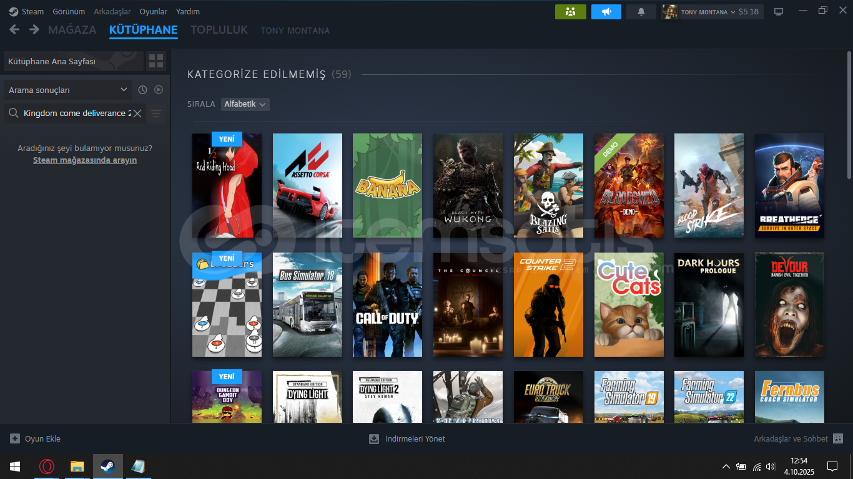The image size is (853, 479).
Task: Select the Counter-Strike 2 cover
Action: 548,304
